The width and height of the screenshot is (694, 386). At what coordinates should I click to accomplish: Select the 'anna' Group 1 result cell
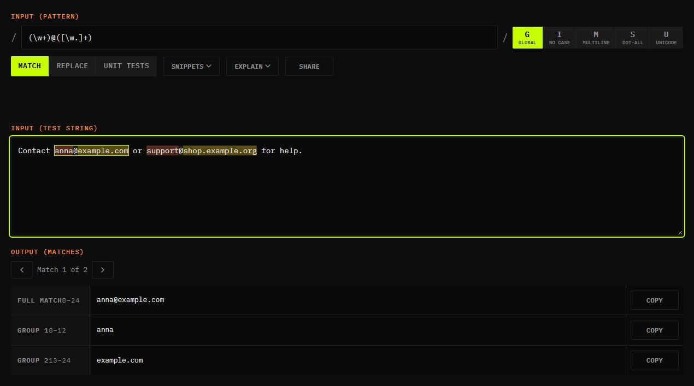(358, 330)
